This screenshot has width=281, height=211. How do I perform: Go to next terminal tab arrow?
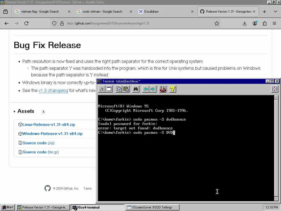[x=153, y=89]
